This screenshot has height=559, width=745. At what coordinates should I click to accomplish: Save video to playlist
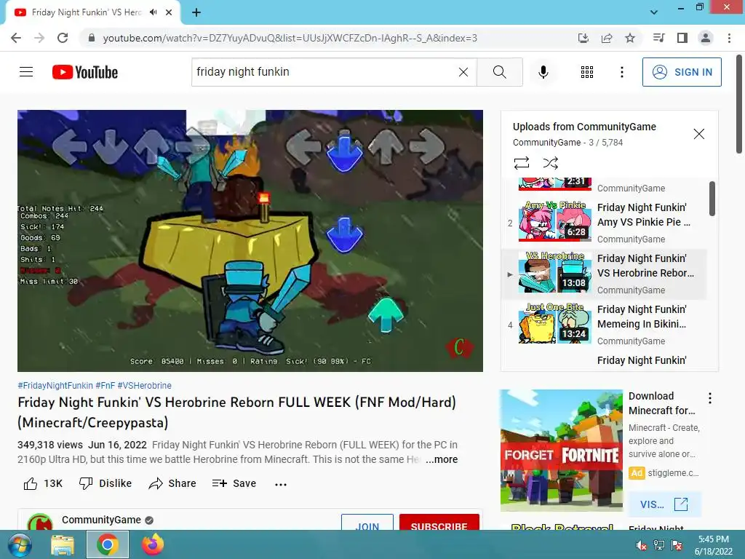pos(234,483)
